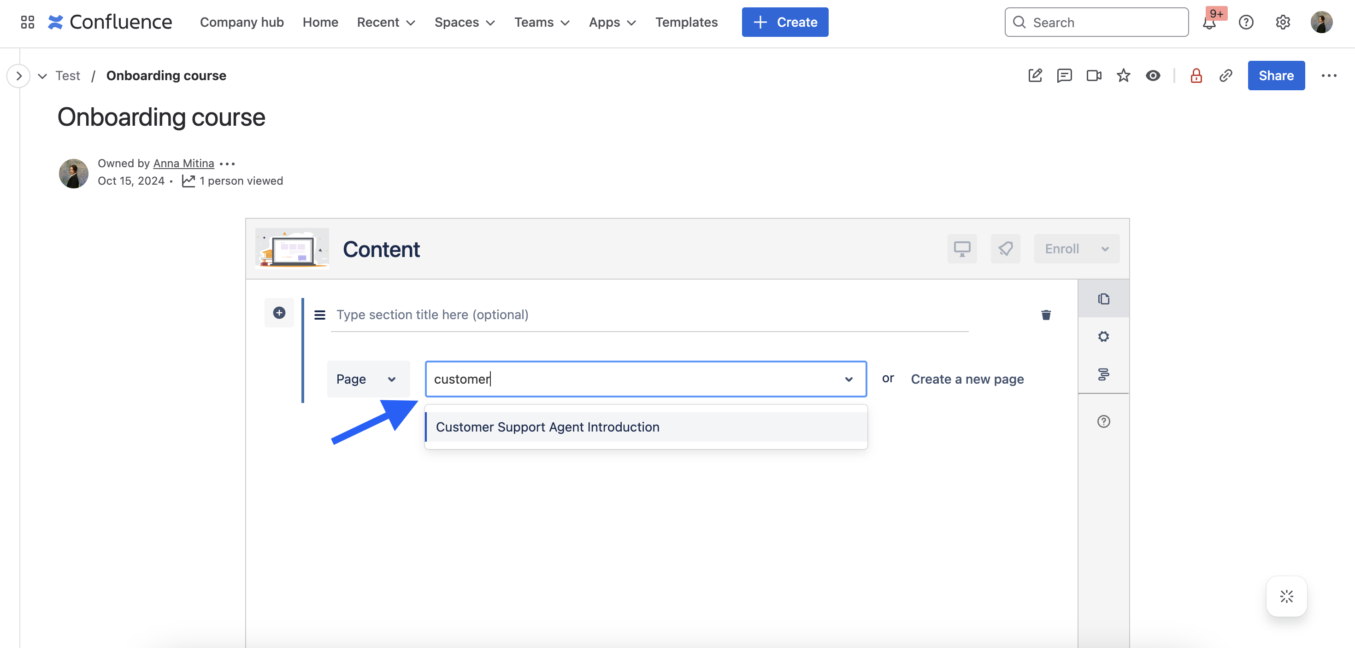Click the Create a new page link
Screen dimensions: 1355x648
click(x=967, y=379)
